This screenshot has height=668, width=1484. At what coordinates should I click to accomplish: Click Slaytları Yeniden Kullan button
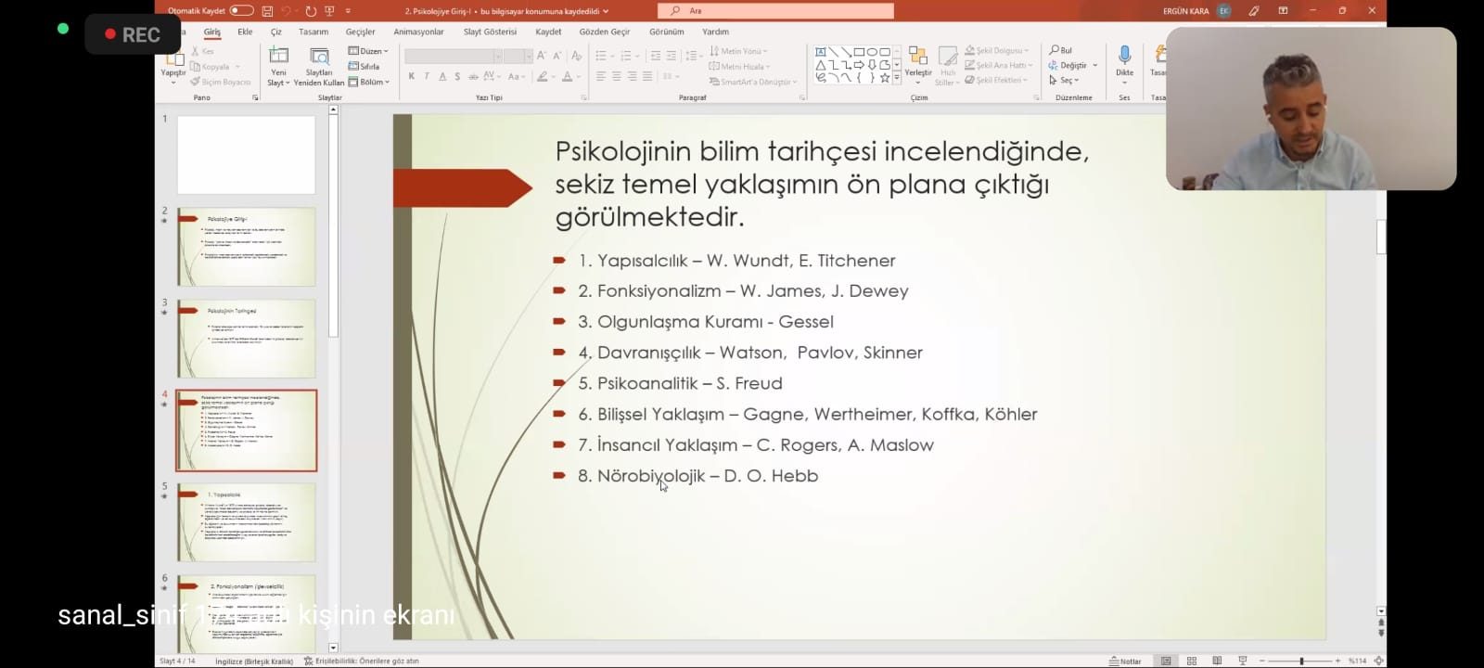pos(319,66)
